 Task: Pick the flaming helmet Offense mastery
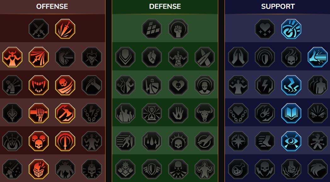click(39, 169)
